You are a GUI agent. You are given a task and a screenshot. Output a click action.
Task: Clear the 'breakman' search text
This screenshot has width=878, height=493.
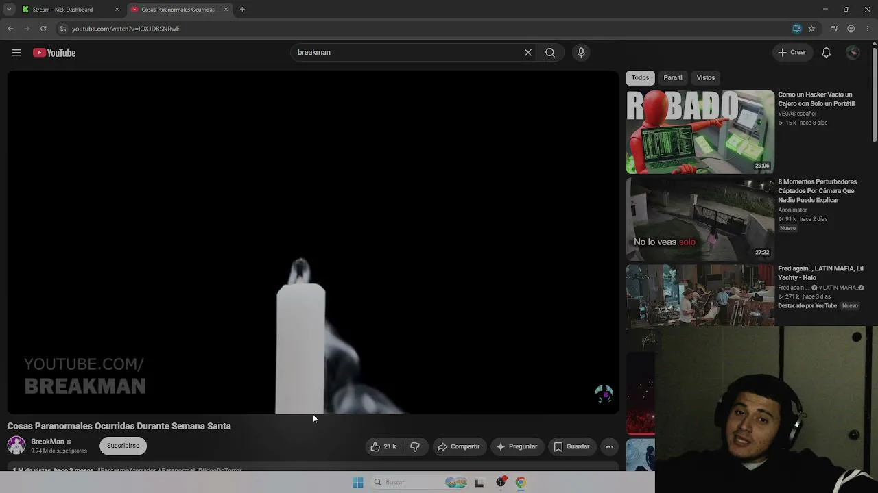pos(528,53)
